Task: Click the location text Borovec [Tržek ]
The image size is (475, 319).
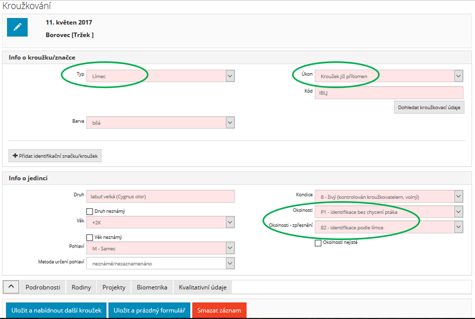Action: pos(70,35)
